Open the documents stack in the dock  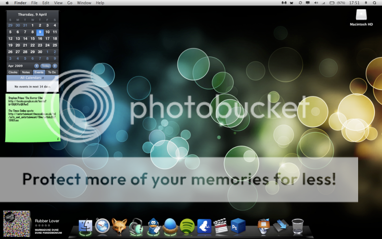click(x=264, y=226)
